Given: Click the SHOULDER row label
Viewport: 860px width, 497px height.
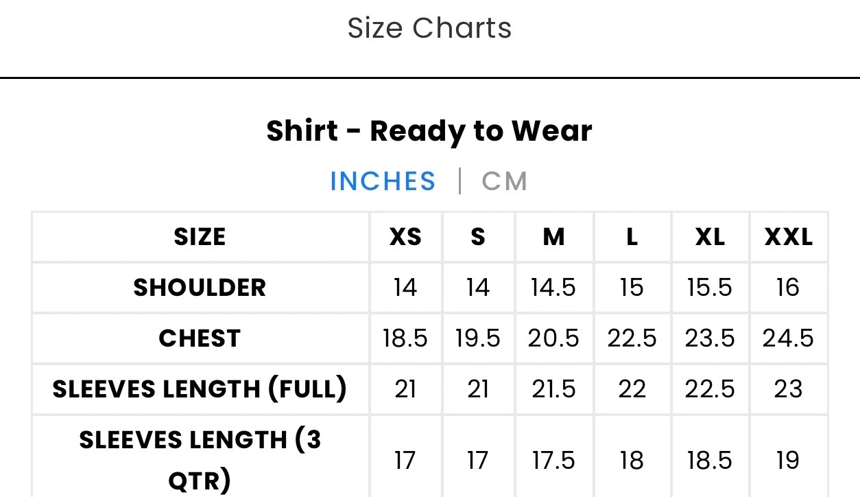Looking at the screenshot, I should pos(200,288).
